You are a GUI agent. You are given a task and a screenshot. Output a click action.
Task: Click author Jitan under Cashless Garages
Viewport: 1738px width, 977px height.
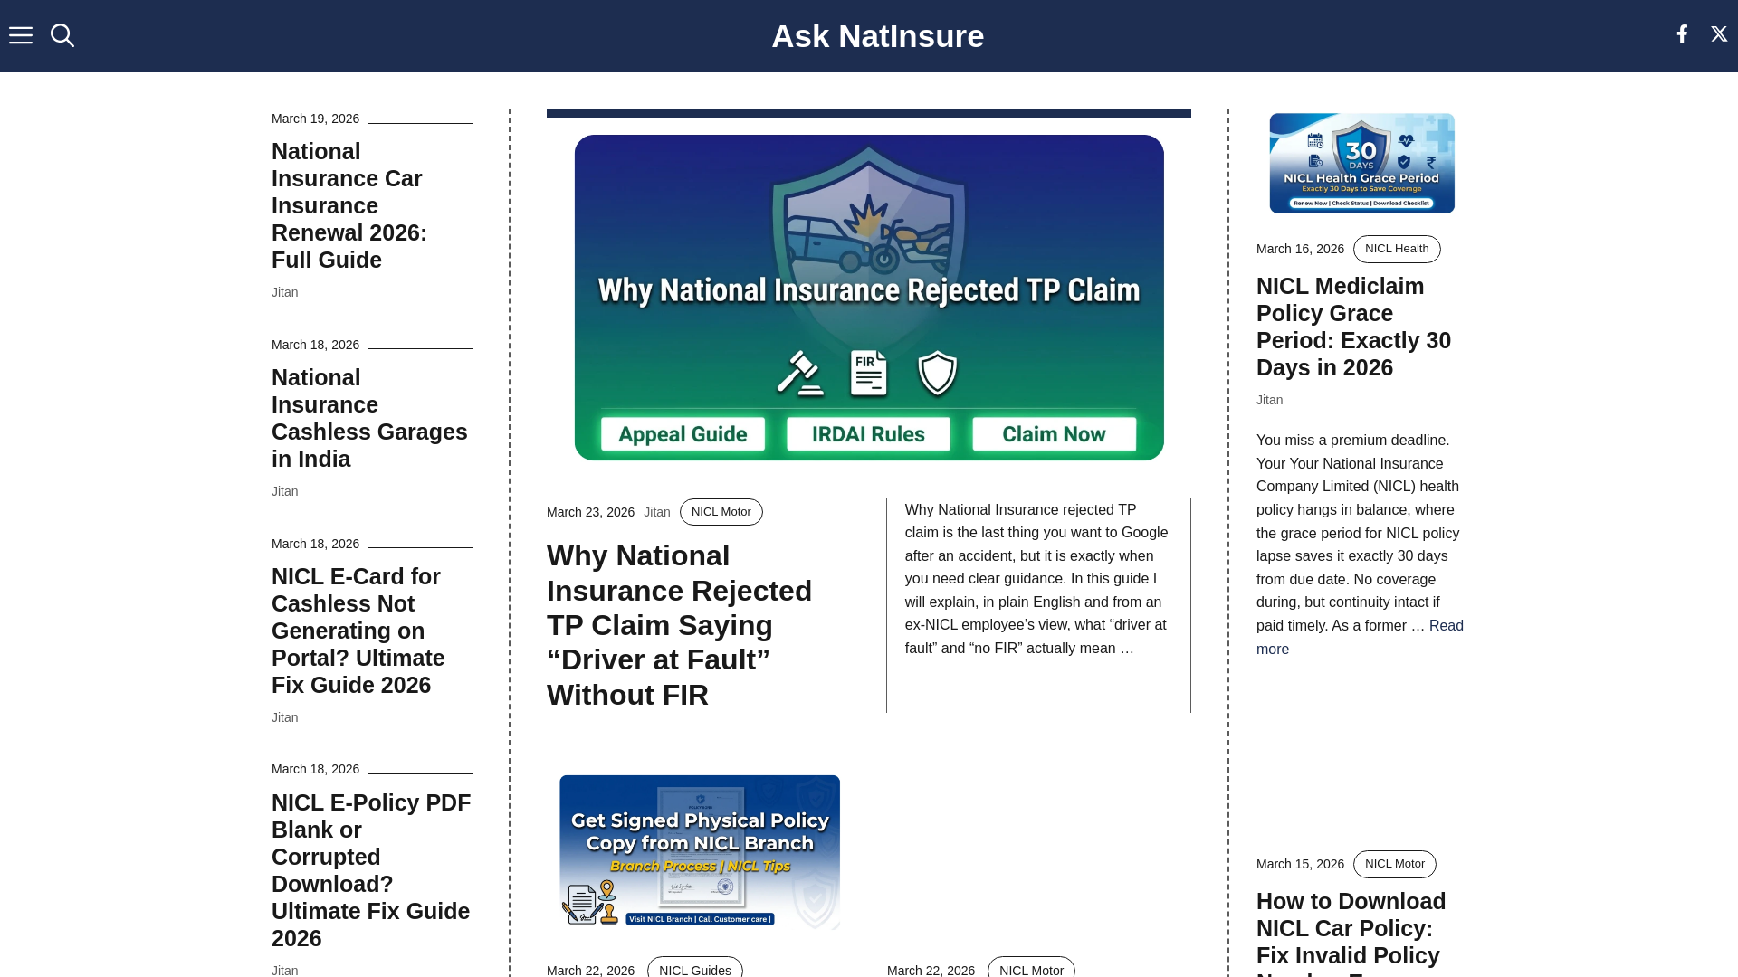tap(285, 491)
